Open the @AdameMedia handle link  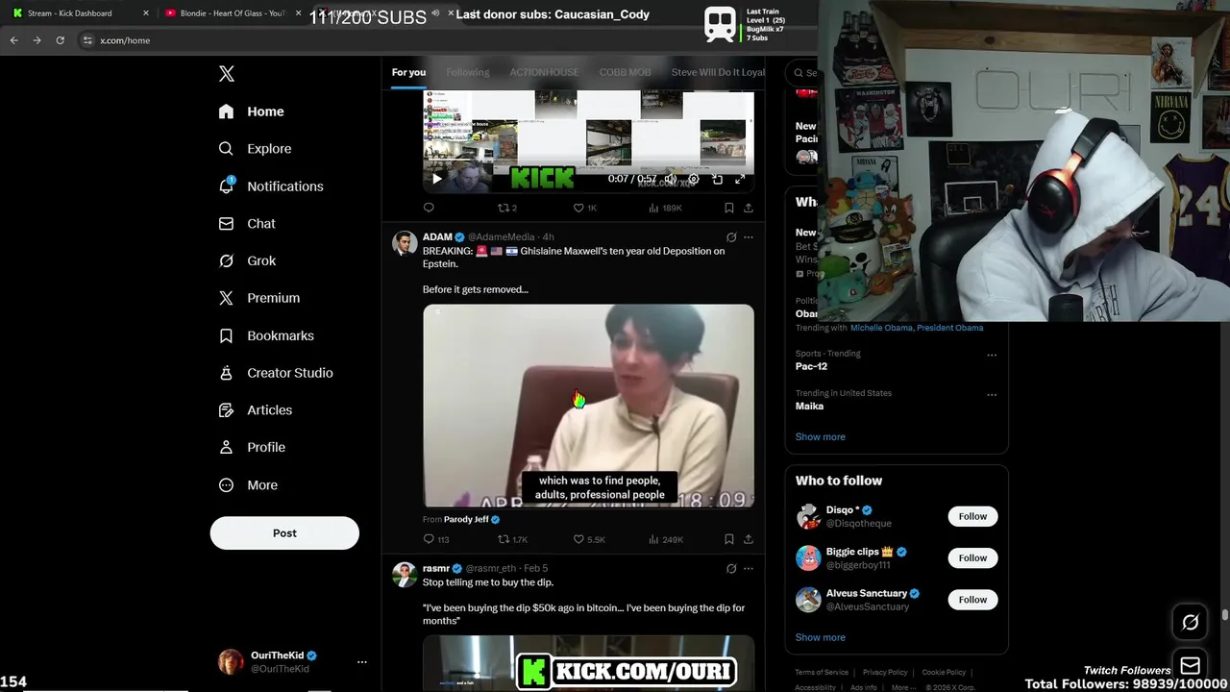502,236
